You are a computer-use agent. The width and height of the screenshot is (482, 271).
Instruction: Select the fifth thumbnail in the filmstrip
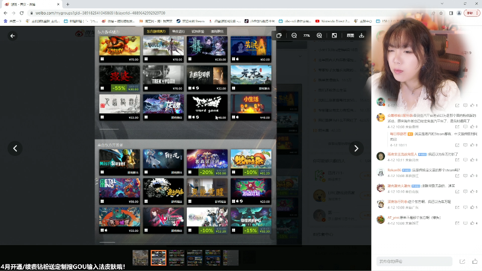coord(213,258)
